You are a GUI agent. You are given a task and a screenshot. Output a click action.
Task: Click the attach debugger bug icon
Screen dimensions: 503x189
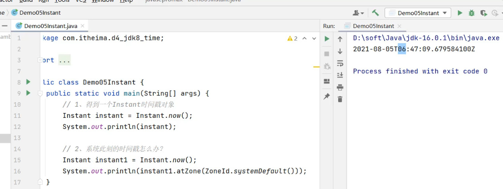[x=327, y=66]
